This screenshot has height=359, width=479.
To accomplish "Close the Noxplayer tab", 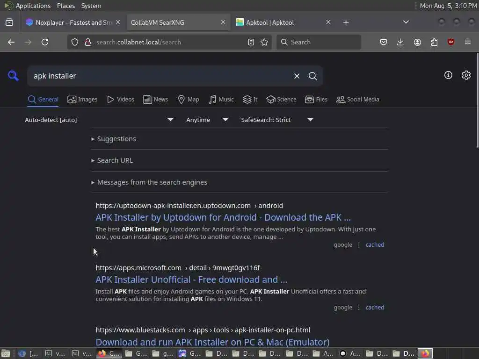I will pyautogui.click(x=118, y=22).
